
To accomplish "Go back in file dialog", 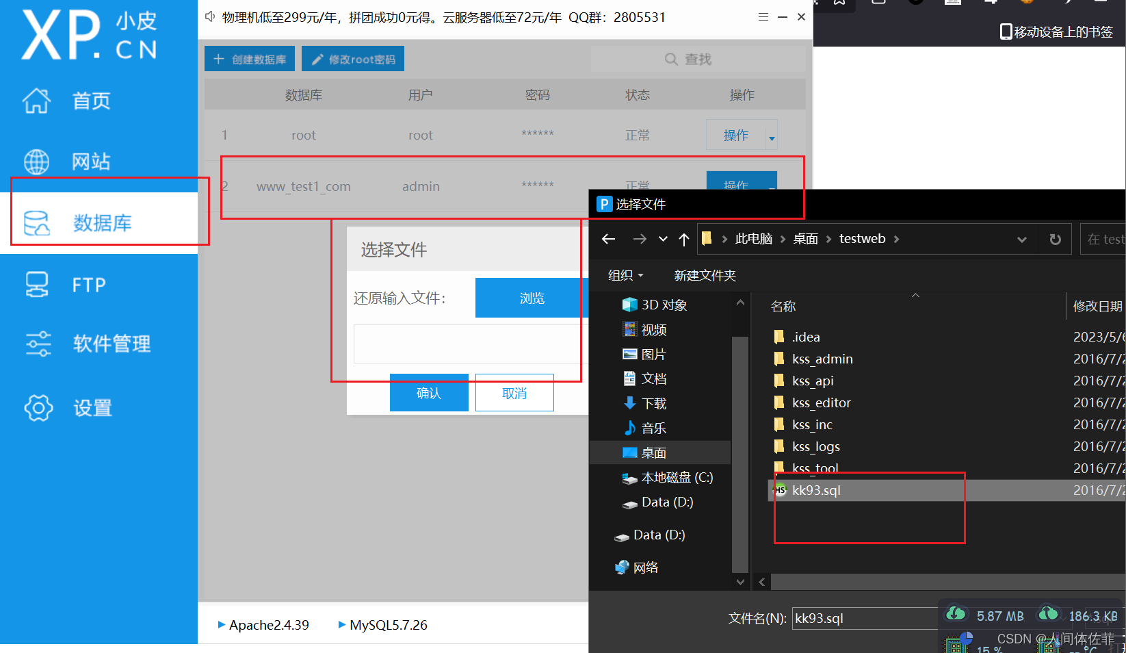I will coord(608,239).
